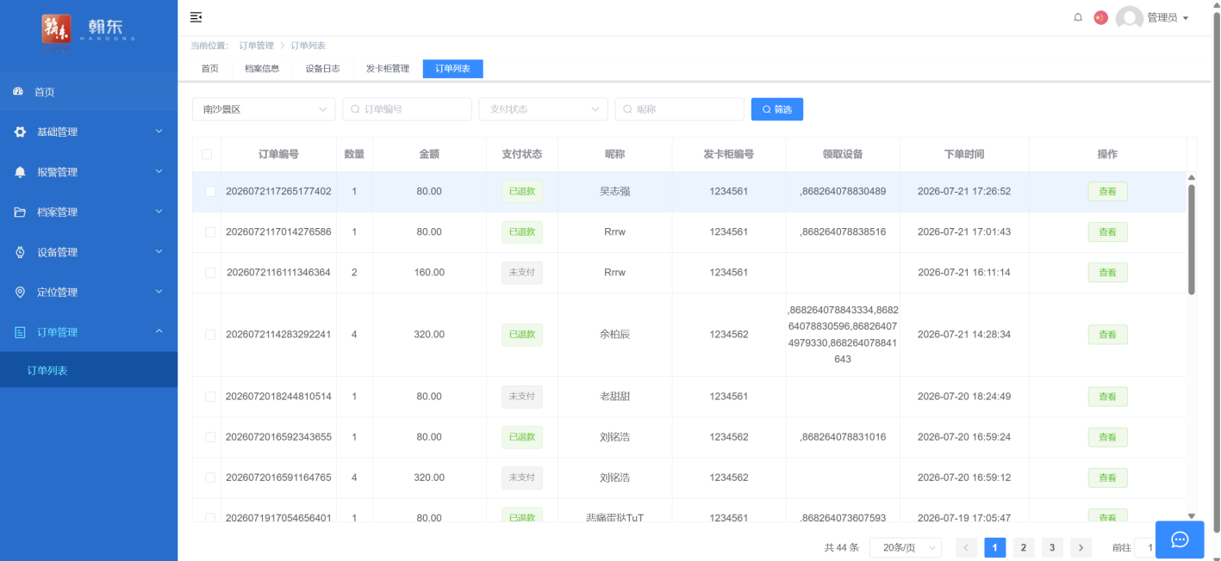
Task: Switch to the 首页 tab
Action: (x=209, y=69)
